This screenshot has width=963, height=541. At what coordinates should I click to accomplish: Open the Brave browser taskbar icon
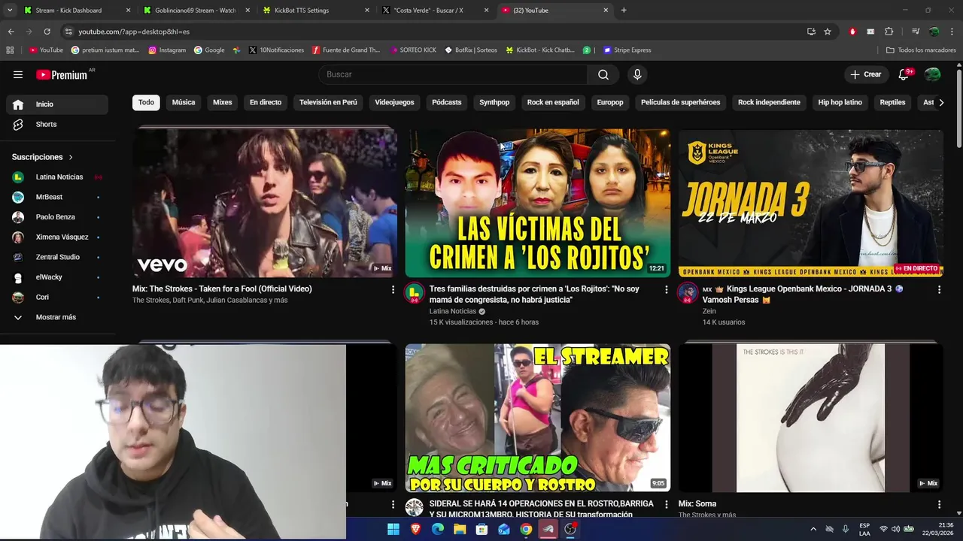click(416, 529)
